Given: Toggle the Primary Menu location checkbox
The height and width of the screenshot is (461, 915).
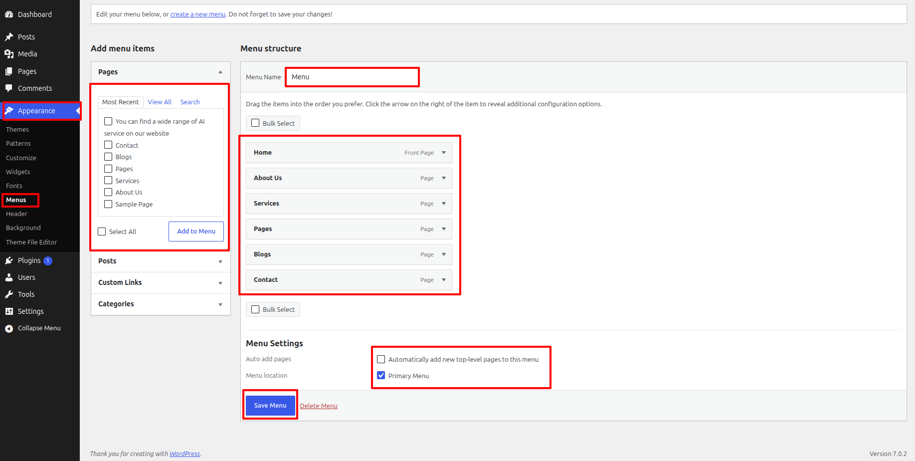Looking at the screenshot, I should 381,375.
